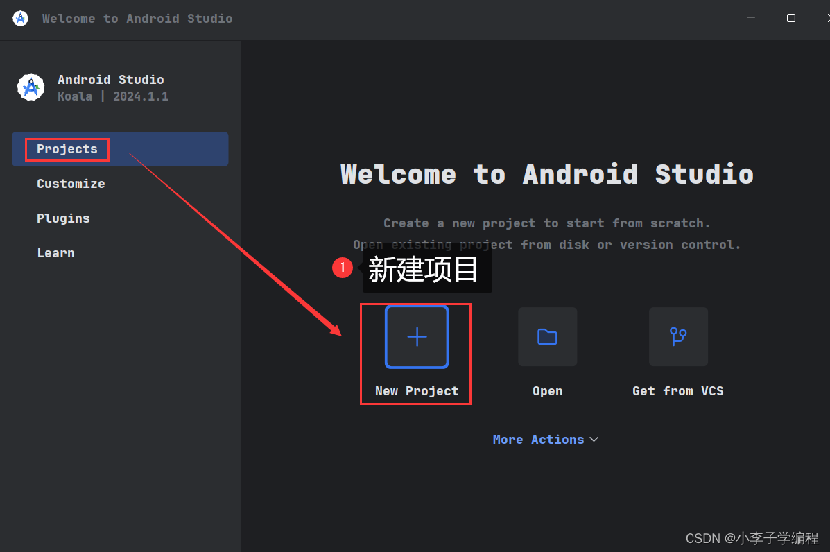The height and width of the screenshot is (552, 830).
Task: Click the New Project plus icon
Action: point(416,337)
